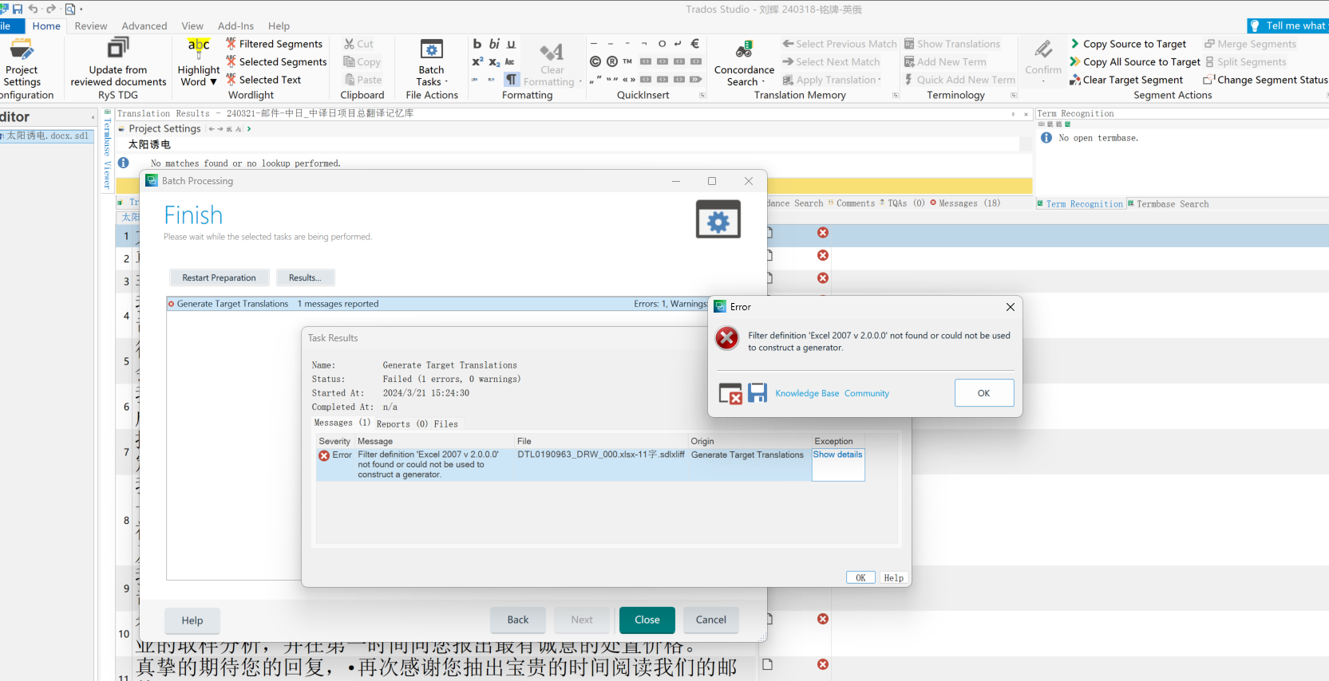Click the Results... button in Batch Processing
1329x681 pixels.
click(305, 278)
